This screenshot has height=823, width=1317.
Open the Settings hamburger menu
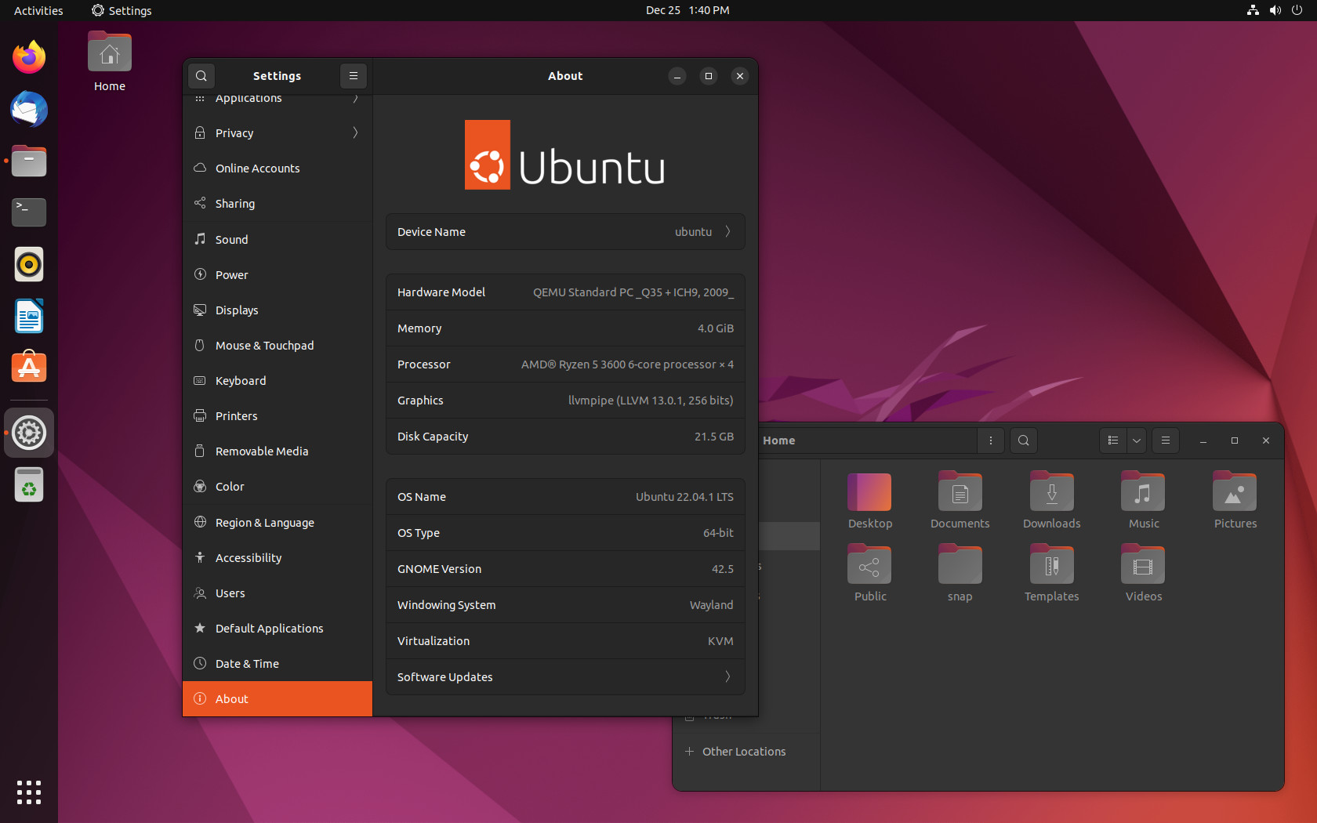coord(354,76)
